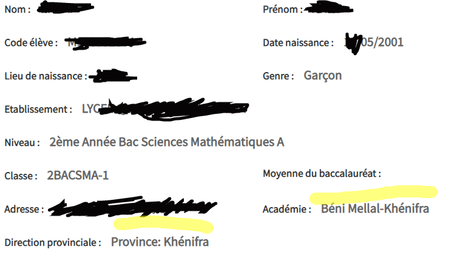
Task: Select the "Garçon" gender value
Action: pos(322,76)
